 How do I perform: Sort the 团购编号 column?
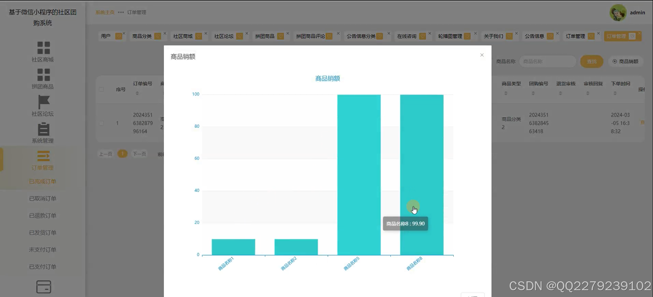(533, 93)
